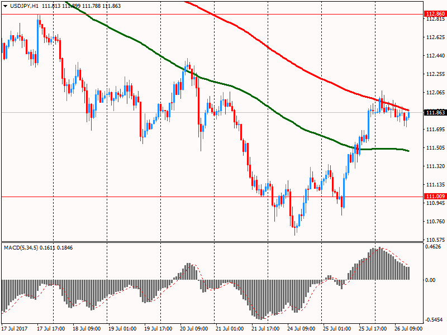
Task: Click the 110.575 price scale label
Action: [x=435, y=240]
